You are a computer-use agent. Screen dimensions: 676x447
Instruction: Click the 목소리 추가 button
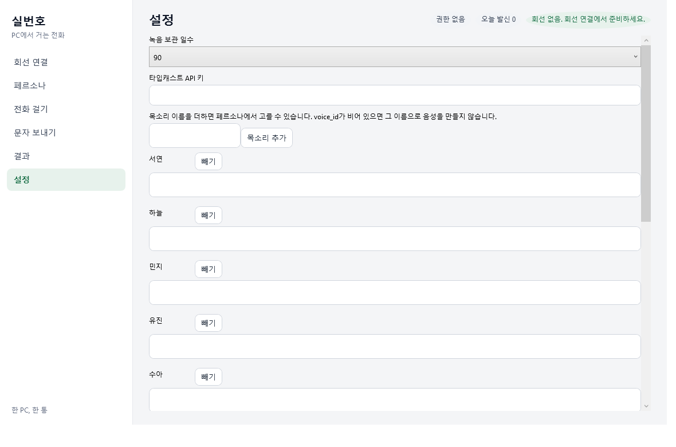[266, 138]
